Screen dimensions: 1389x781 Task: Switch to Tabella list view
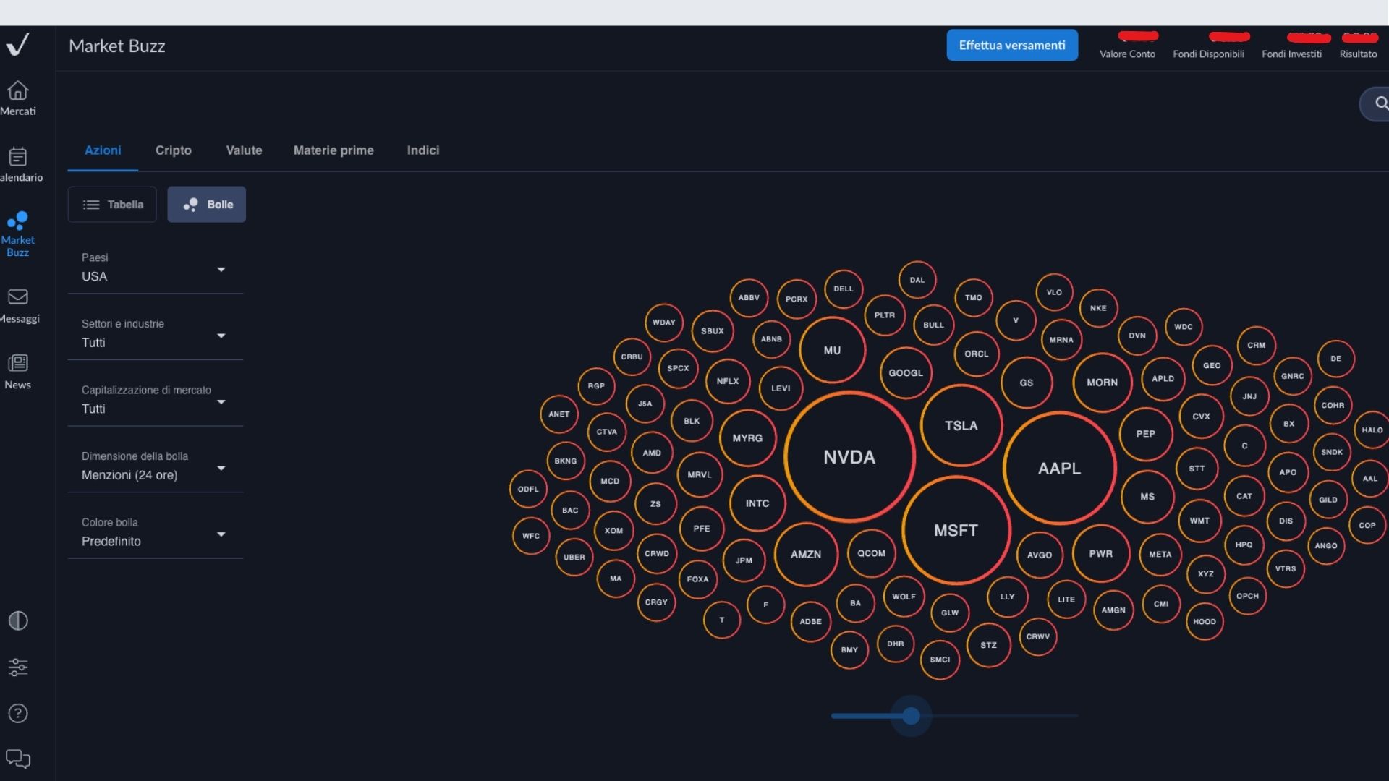112,205
